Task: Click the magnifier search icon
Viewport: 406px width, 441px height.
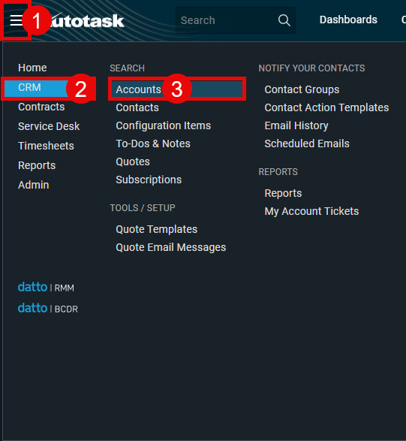Action: pos(284,20)
